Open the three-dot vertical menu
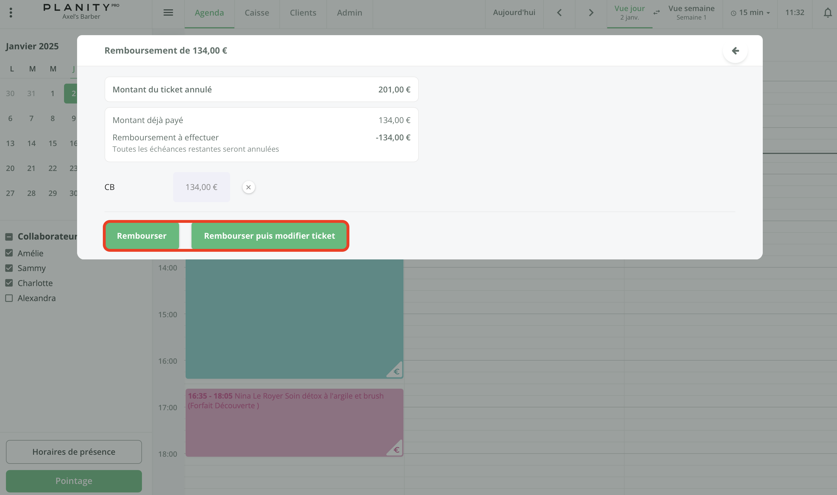 pos(11,13)
